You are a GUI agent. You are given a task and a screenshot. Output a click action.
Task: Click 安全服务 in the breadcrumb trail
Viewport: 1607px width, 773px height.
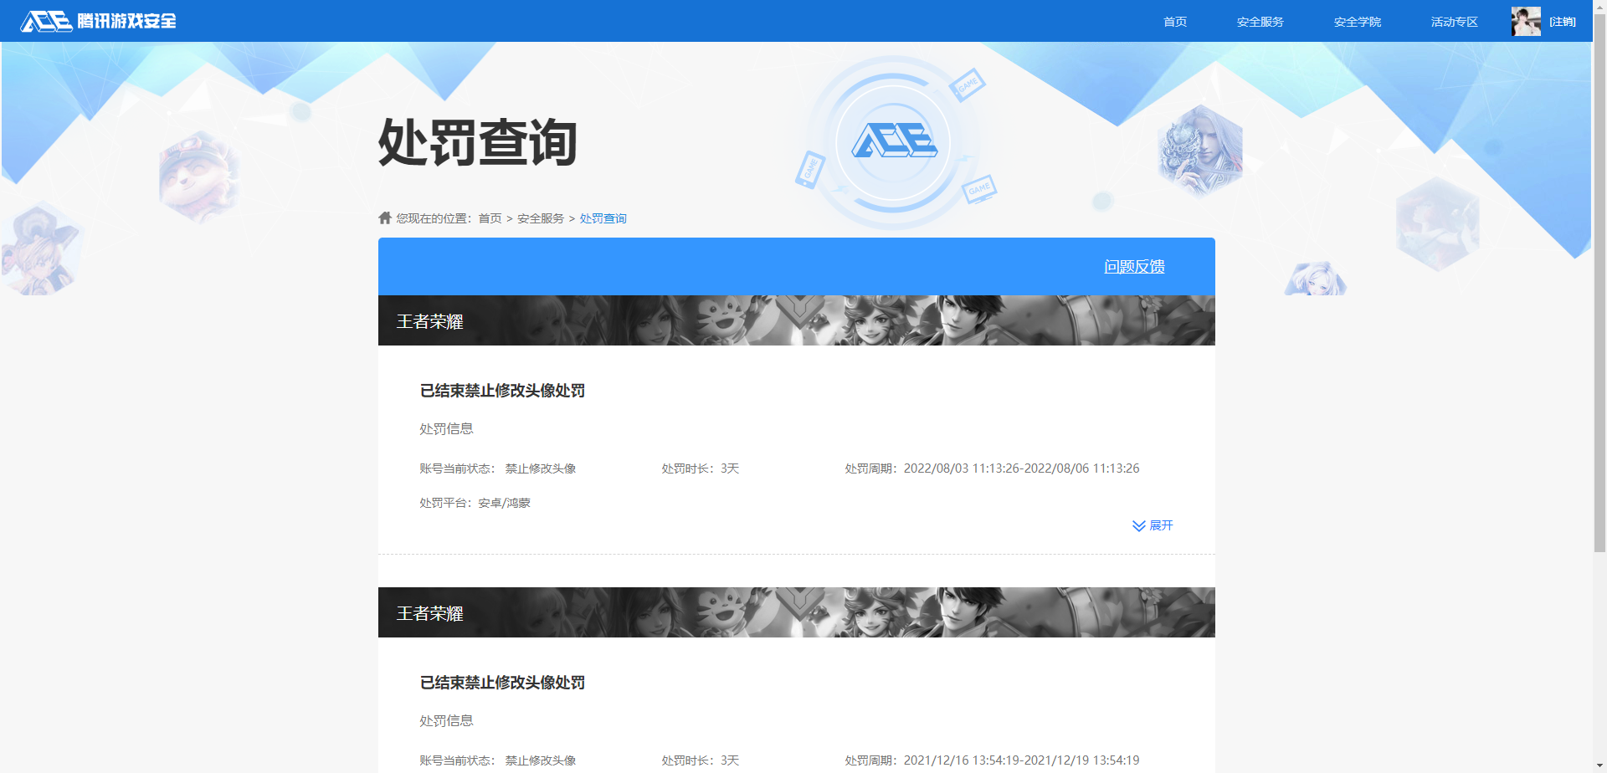[540, 218]
